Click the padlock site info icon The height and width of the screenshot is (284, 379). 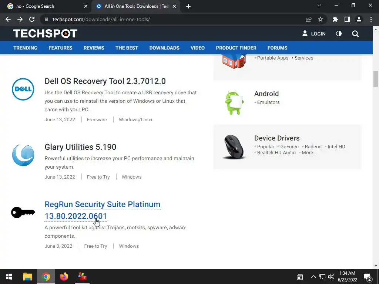click(47, 19)
